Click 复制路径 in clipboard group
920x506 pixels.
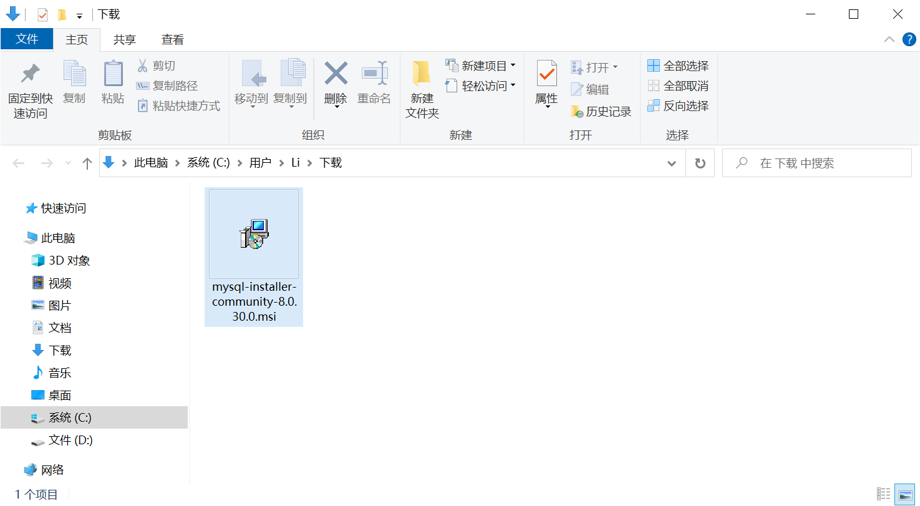point(167,85)
